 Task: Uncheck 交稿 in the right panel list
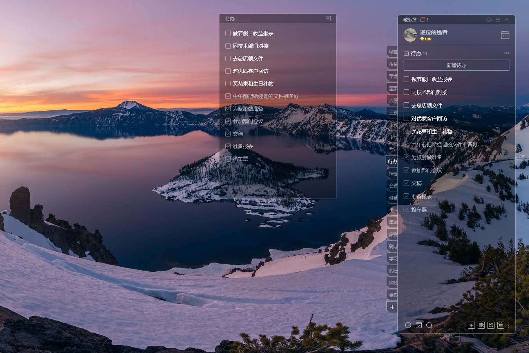[x=406, y=183]
